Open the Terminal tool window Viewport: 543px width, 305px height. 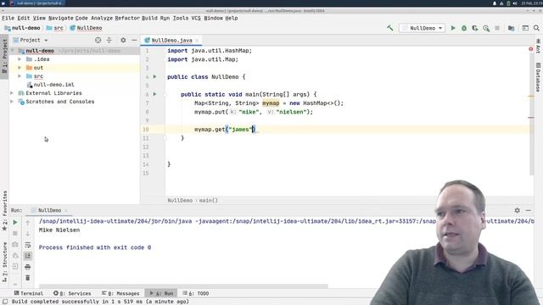[x=28, y=293]
